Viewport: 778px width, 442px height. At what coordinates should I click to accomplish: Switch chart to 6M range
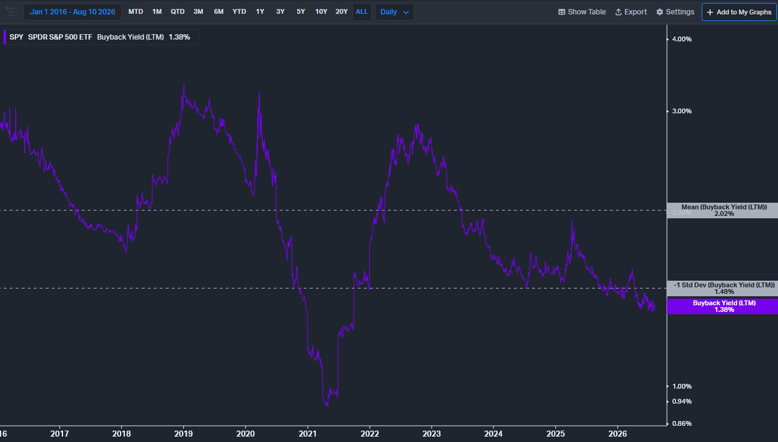219,12
